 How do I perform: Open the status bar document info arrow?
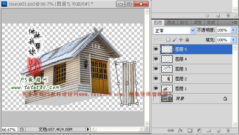(88, 129)
